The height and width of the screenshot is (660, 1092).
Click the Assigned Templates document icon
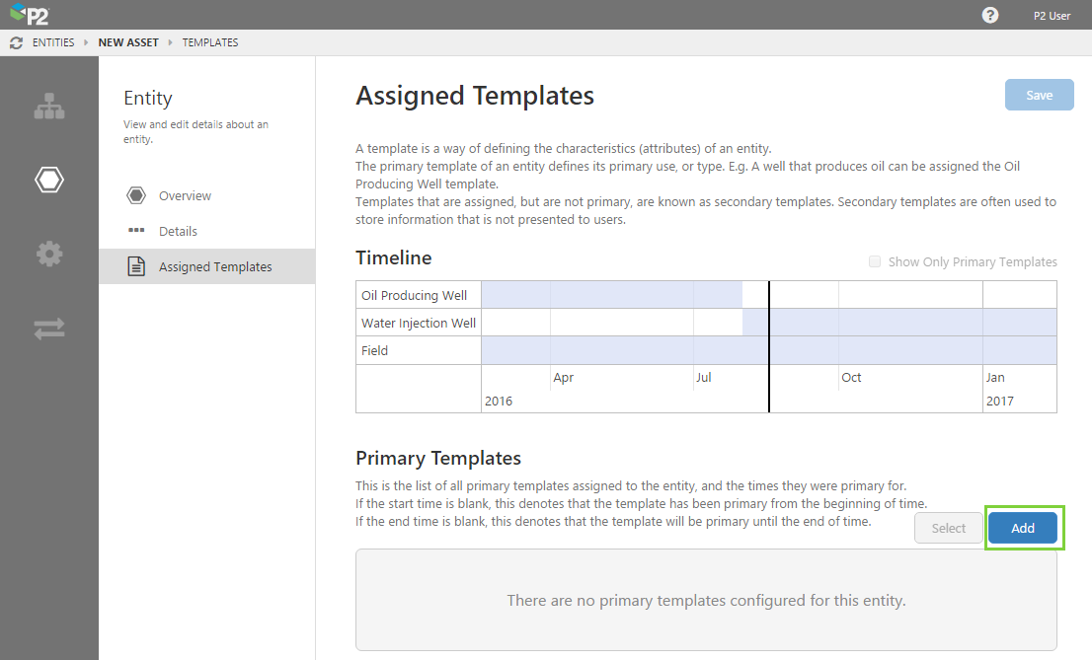136,266
